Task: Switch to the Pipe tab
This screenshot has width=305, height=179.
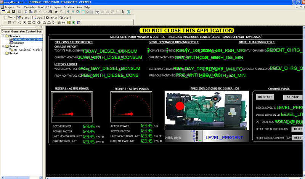Action: click(x=64, y=18)
